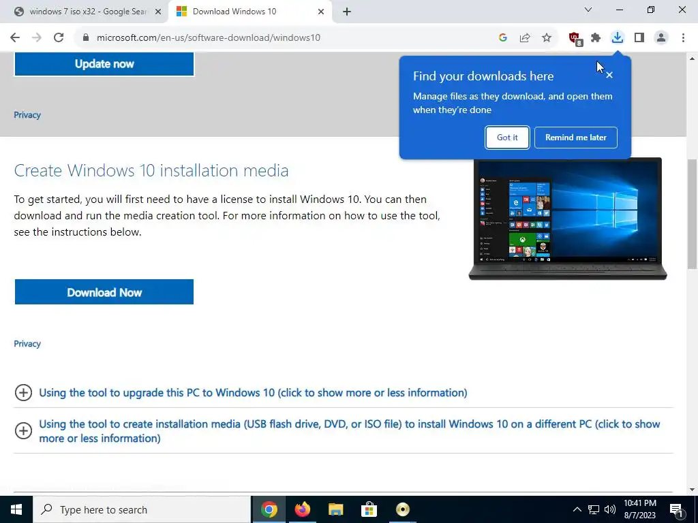Click the Windows 10 laptop image
Screen dimensions: 698x523
(x=568, y=219)
